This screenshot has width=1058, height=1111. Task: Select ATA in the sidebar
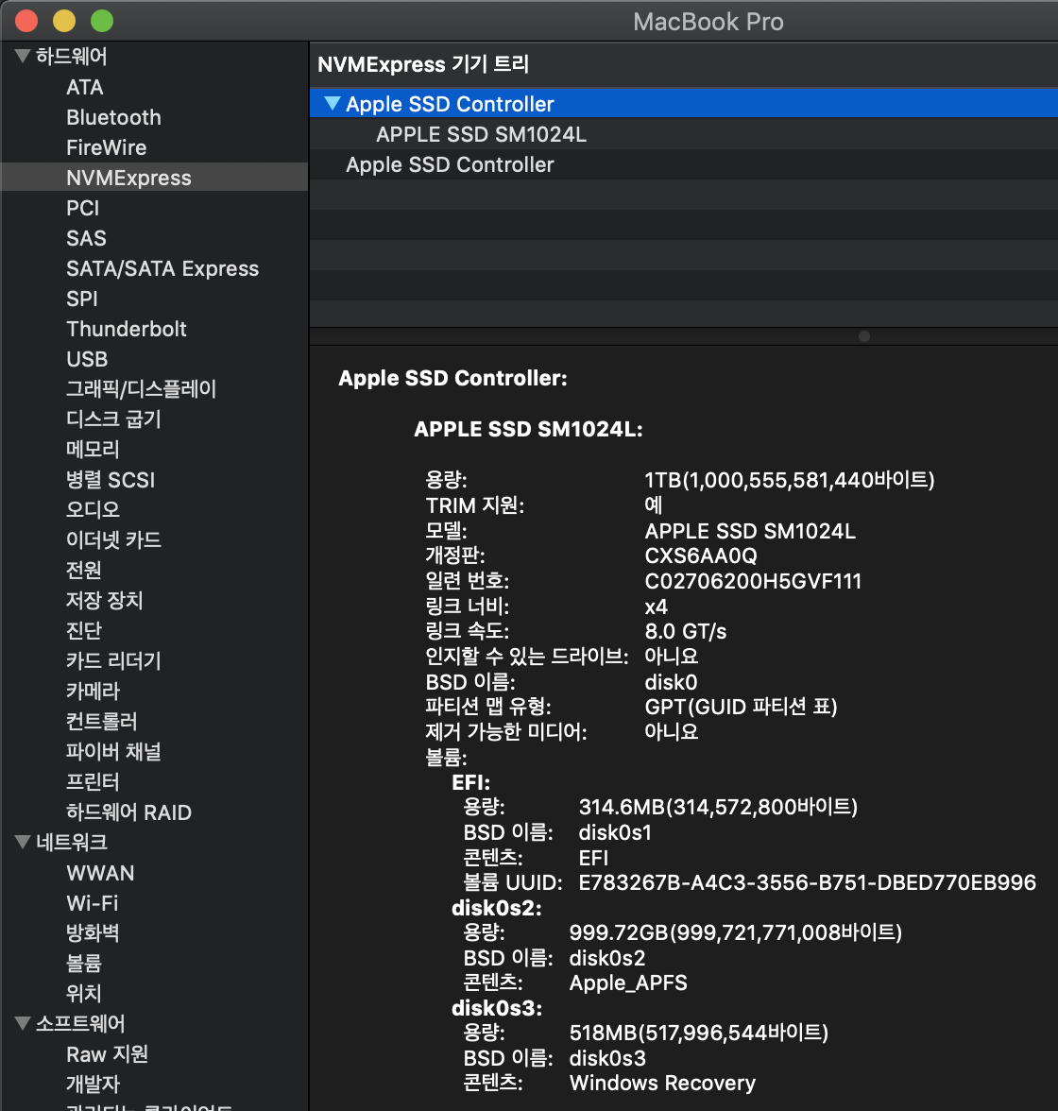click(85, 87)
